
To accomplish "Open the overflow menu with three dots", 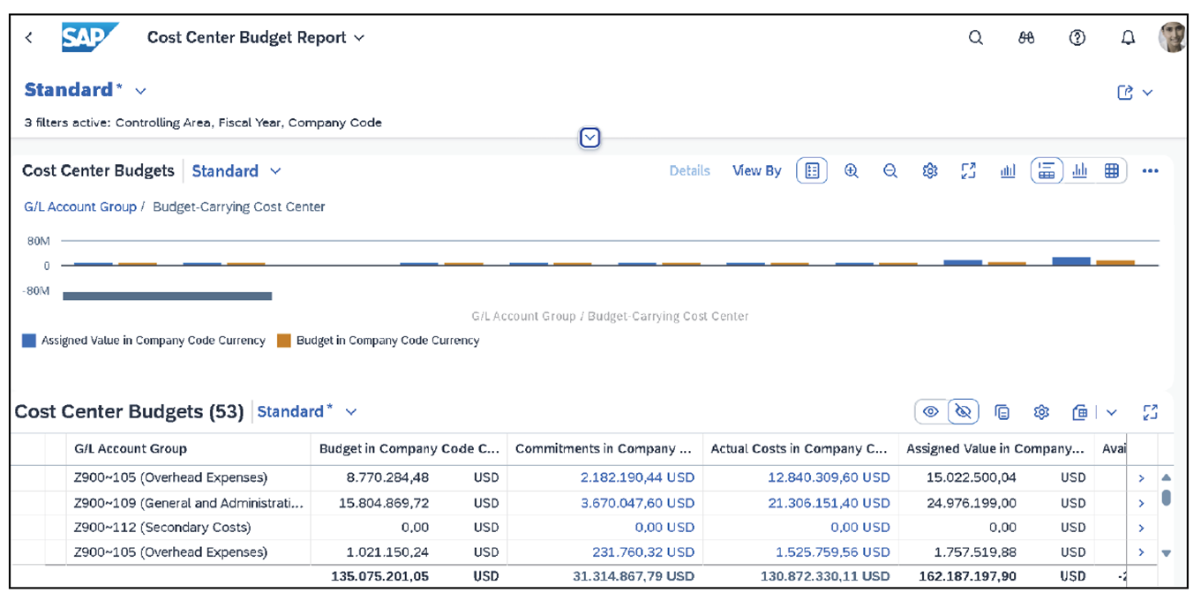I will [1151, 170].
